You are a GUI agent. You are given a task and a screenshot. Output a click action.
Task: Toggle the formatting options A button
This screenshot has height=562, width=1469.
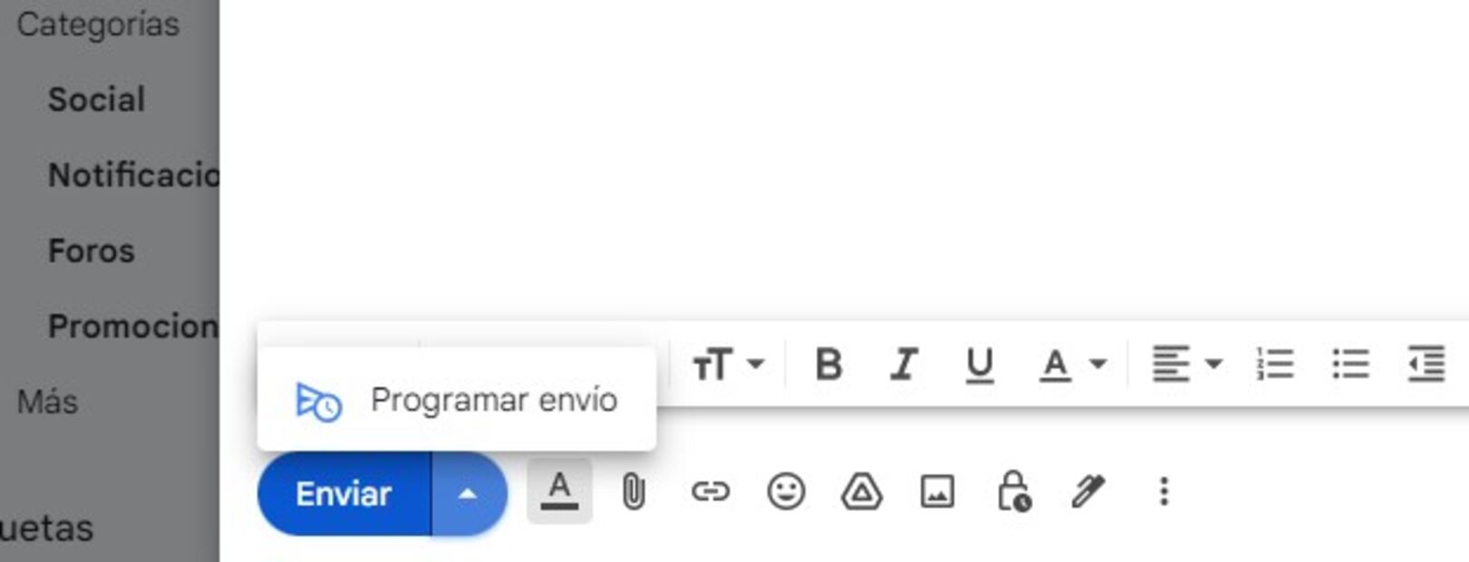pos(559,491)
